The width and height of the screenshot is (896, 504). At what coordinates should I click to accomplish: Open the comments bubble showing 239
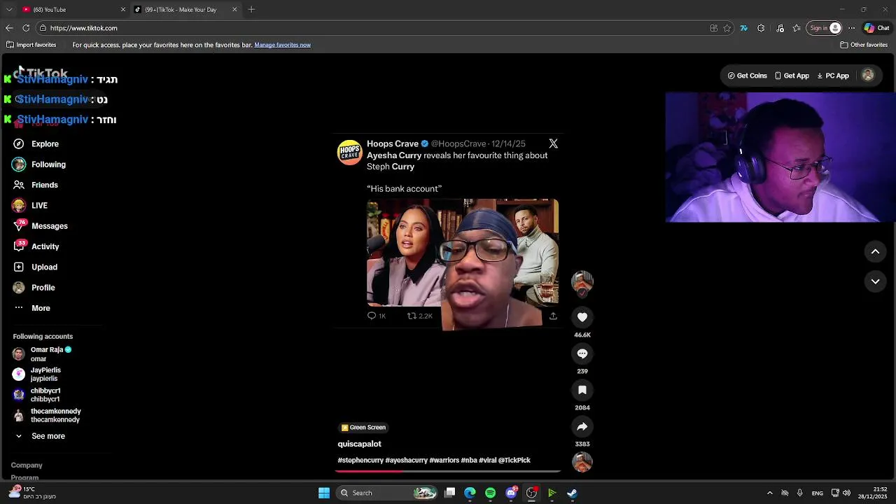click(582, 353)
